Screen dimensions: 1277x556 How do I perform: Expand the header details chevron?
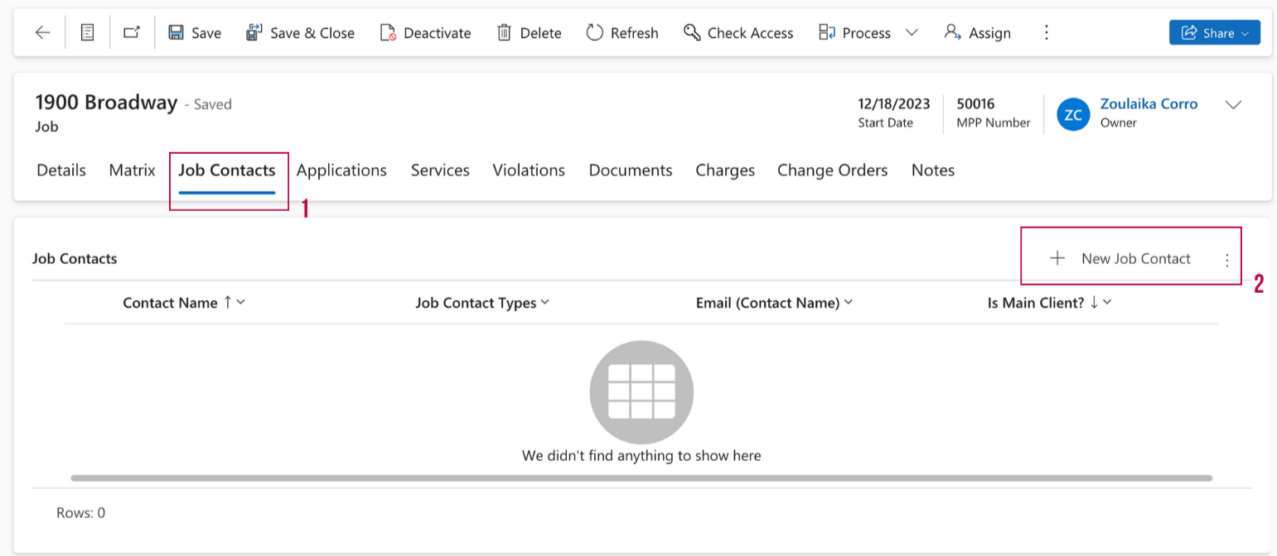point(1233,105)
